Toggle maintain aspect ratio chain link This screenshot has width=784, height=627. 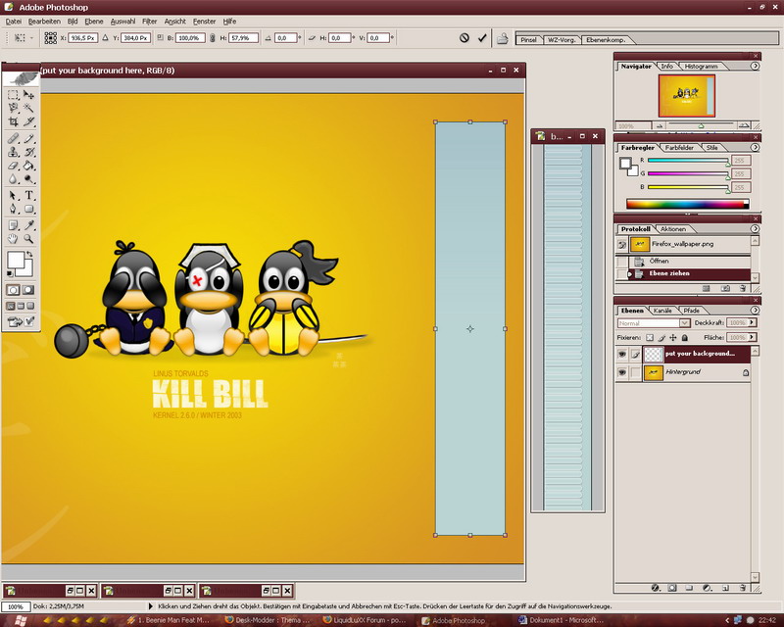[212, 38]
